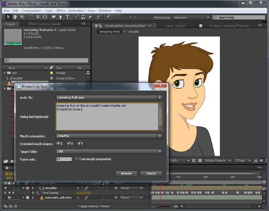Screen dimensions: 269x211
Task: Select the Puppet Pin tool
Action: click(x=108, y=17)
